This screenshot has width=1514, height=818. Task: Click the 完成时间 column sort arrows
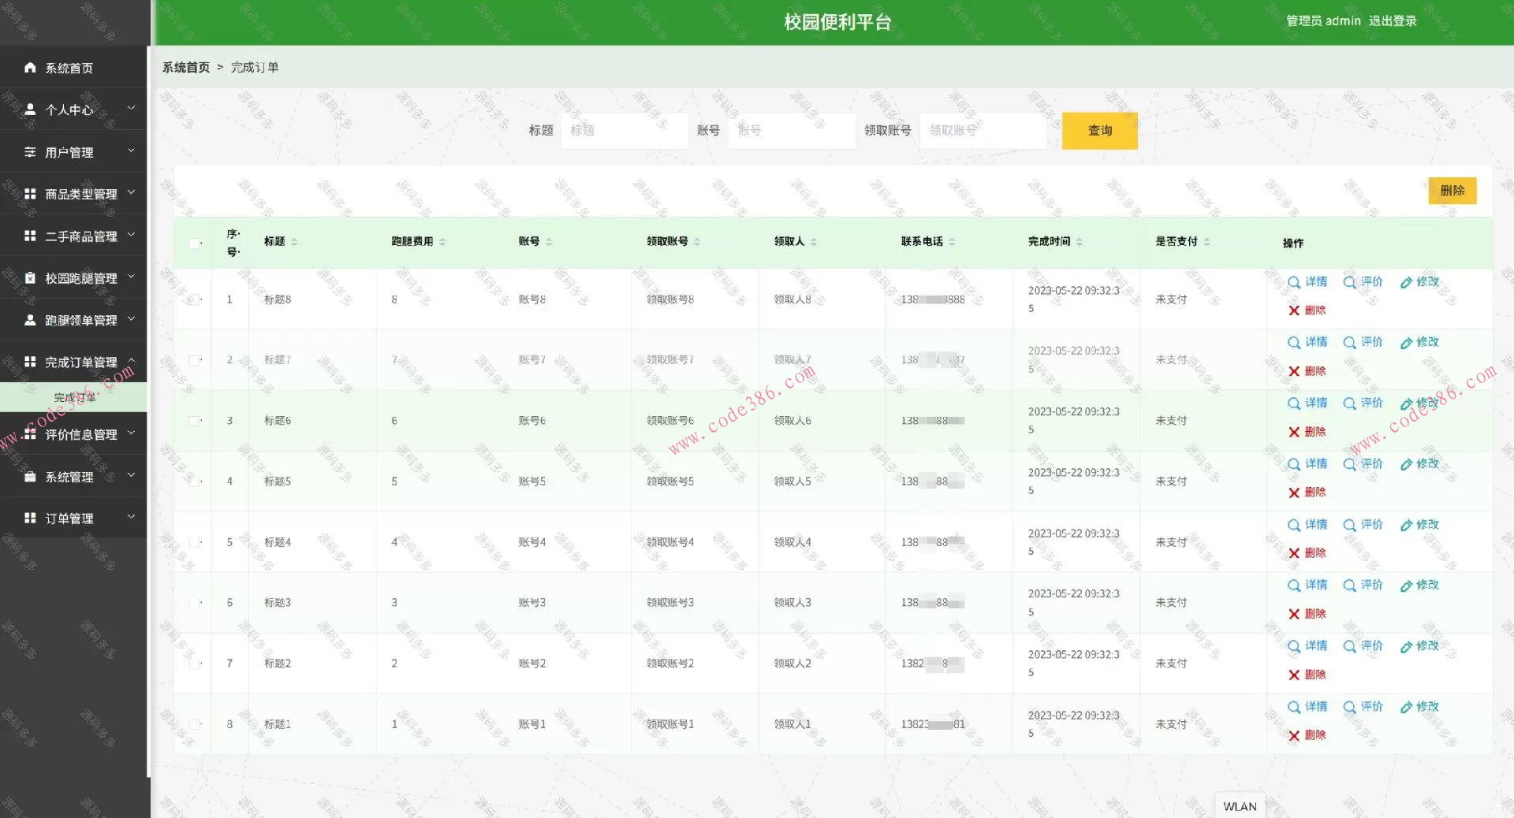(1079, 242)
